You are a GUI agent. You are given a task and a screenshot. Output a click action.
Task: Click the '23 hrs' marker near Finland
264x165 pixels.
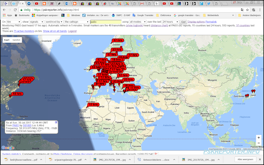click(116, 50)
